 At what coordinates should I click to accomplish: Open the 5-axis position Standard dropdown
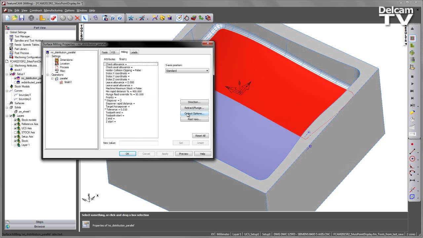(x=187, y=71)
